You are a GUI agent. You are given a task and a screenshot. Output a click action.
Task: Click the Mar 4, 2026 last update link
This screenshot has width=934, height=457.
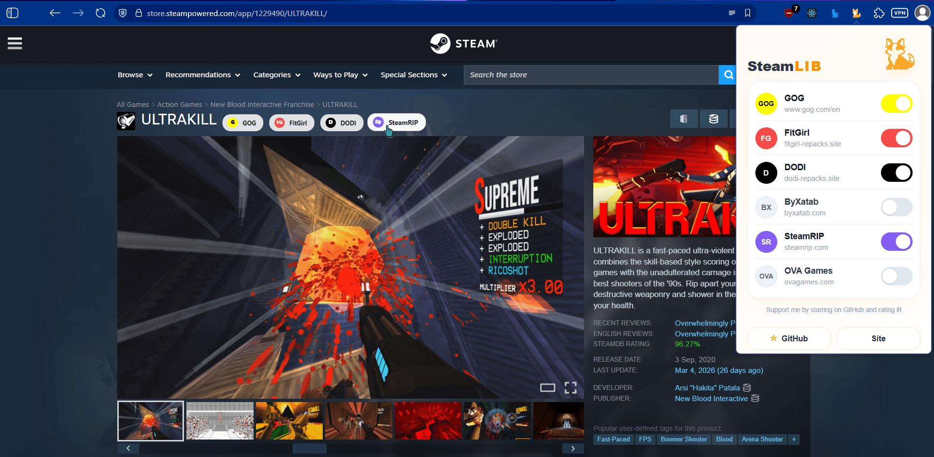pyautogui.click(x=719, y=370)
